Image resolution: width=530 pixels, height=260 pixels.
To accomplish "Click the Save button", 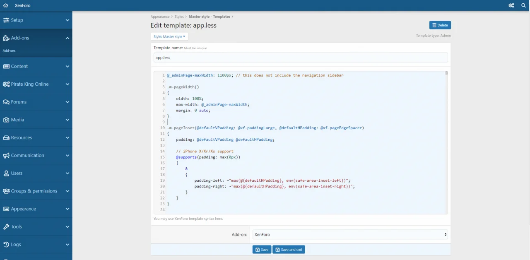I will [x=262, y=250].
